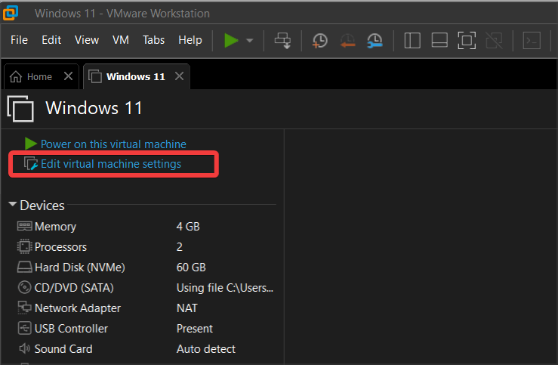
Task: Click the NAT network value
Action: [x=187, y=308]
